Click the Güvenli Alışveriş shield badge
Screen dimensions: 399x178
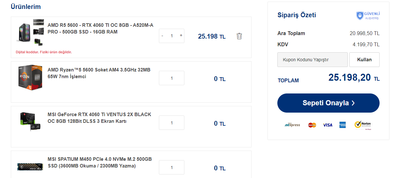[x=368, y=16]
